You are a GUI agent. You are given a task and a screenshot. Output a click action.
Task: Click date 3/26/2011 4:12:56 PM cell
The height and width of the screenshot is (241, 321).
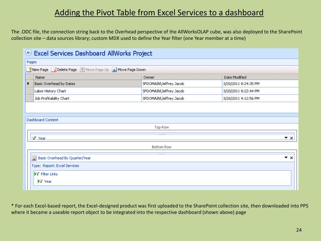point(260,98)
